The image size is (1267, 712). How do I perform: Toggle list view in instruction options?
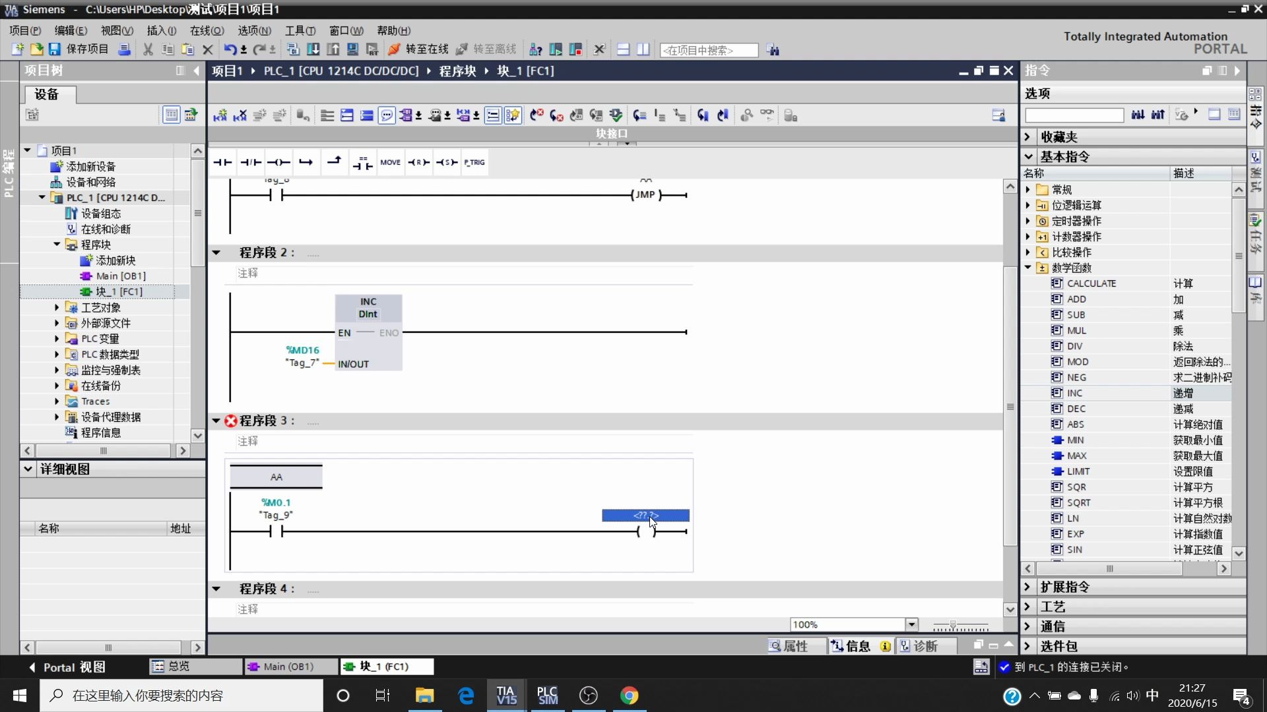(1233, 114)
